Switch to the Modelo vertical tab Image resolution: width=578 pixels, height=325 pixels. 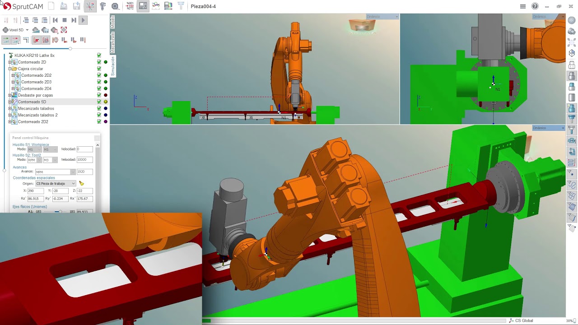pyautogui.click(x=113, y=23)
